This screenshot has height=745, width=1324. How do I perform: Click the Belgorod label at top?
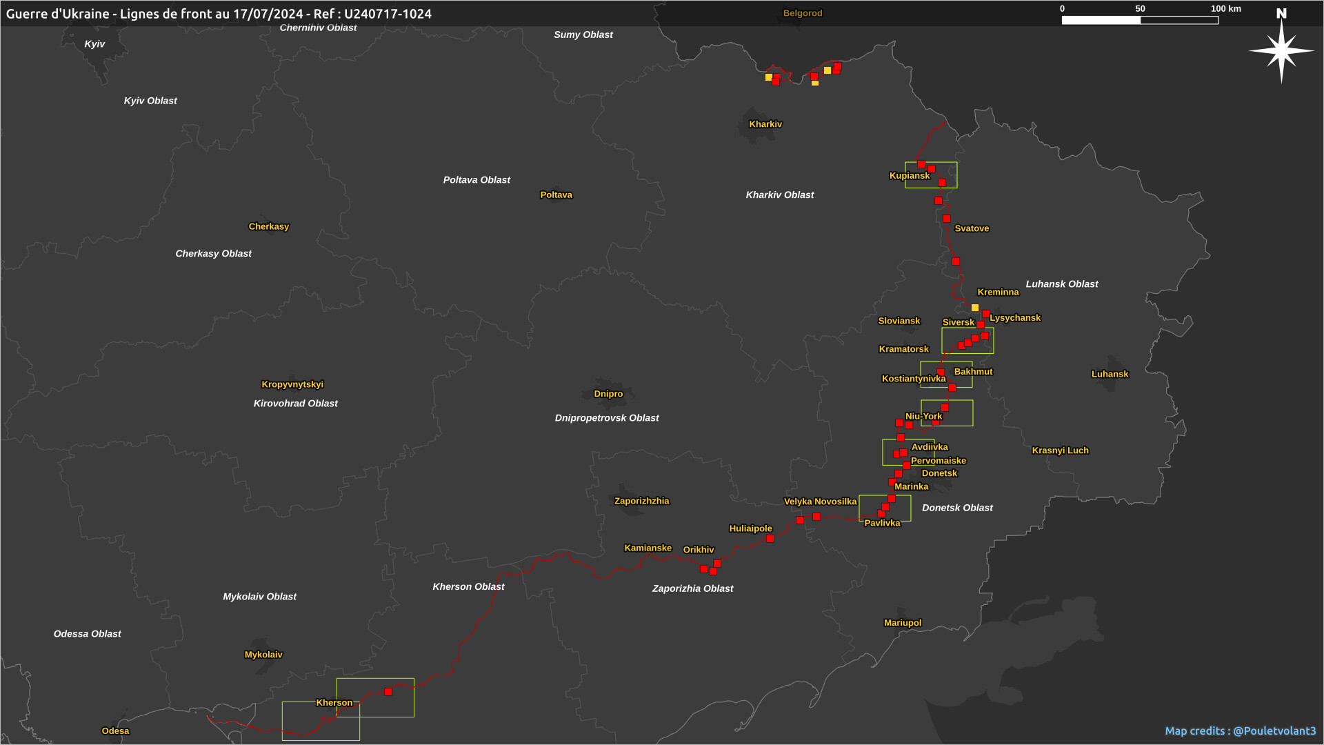click(803, 13)
